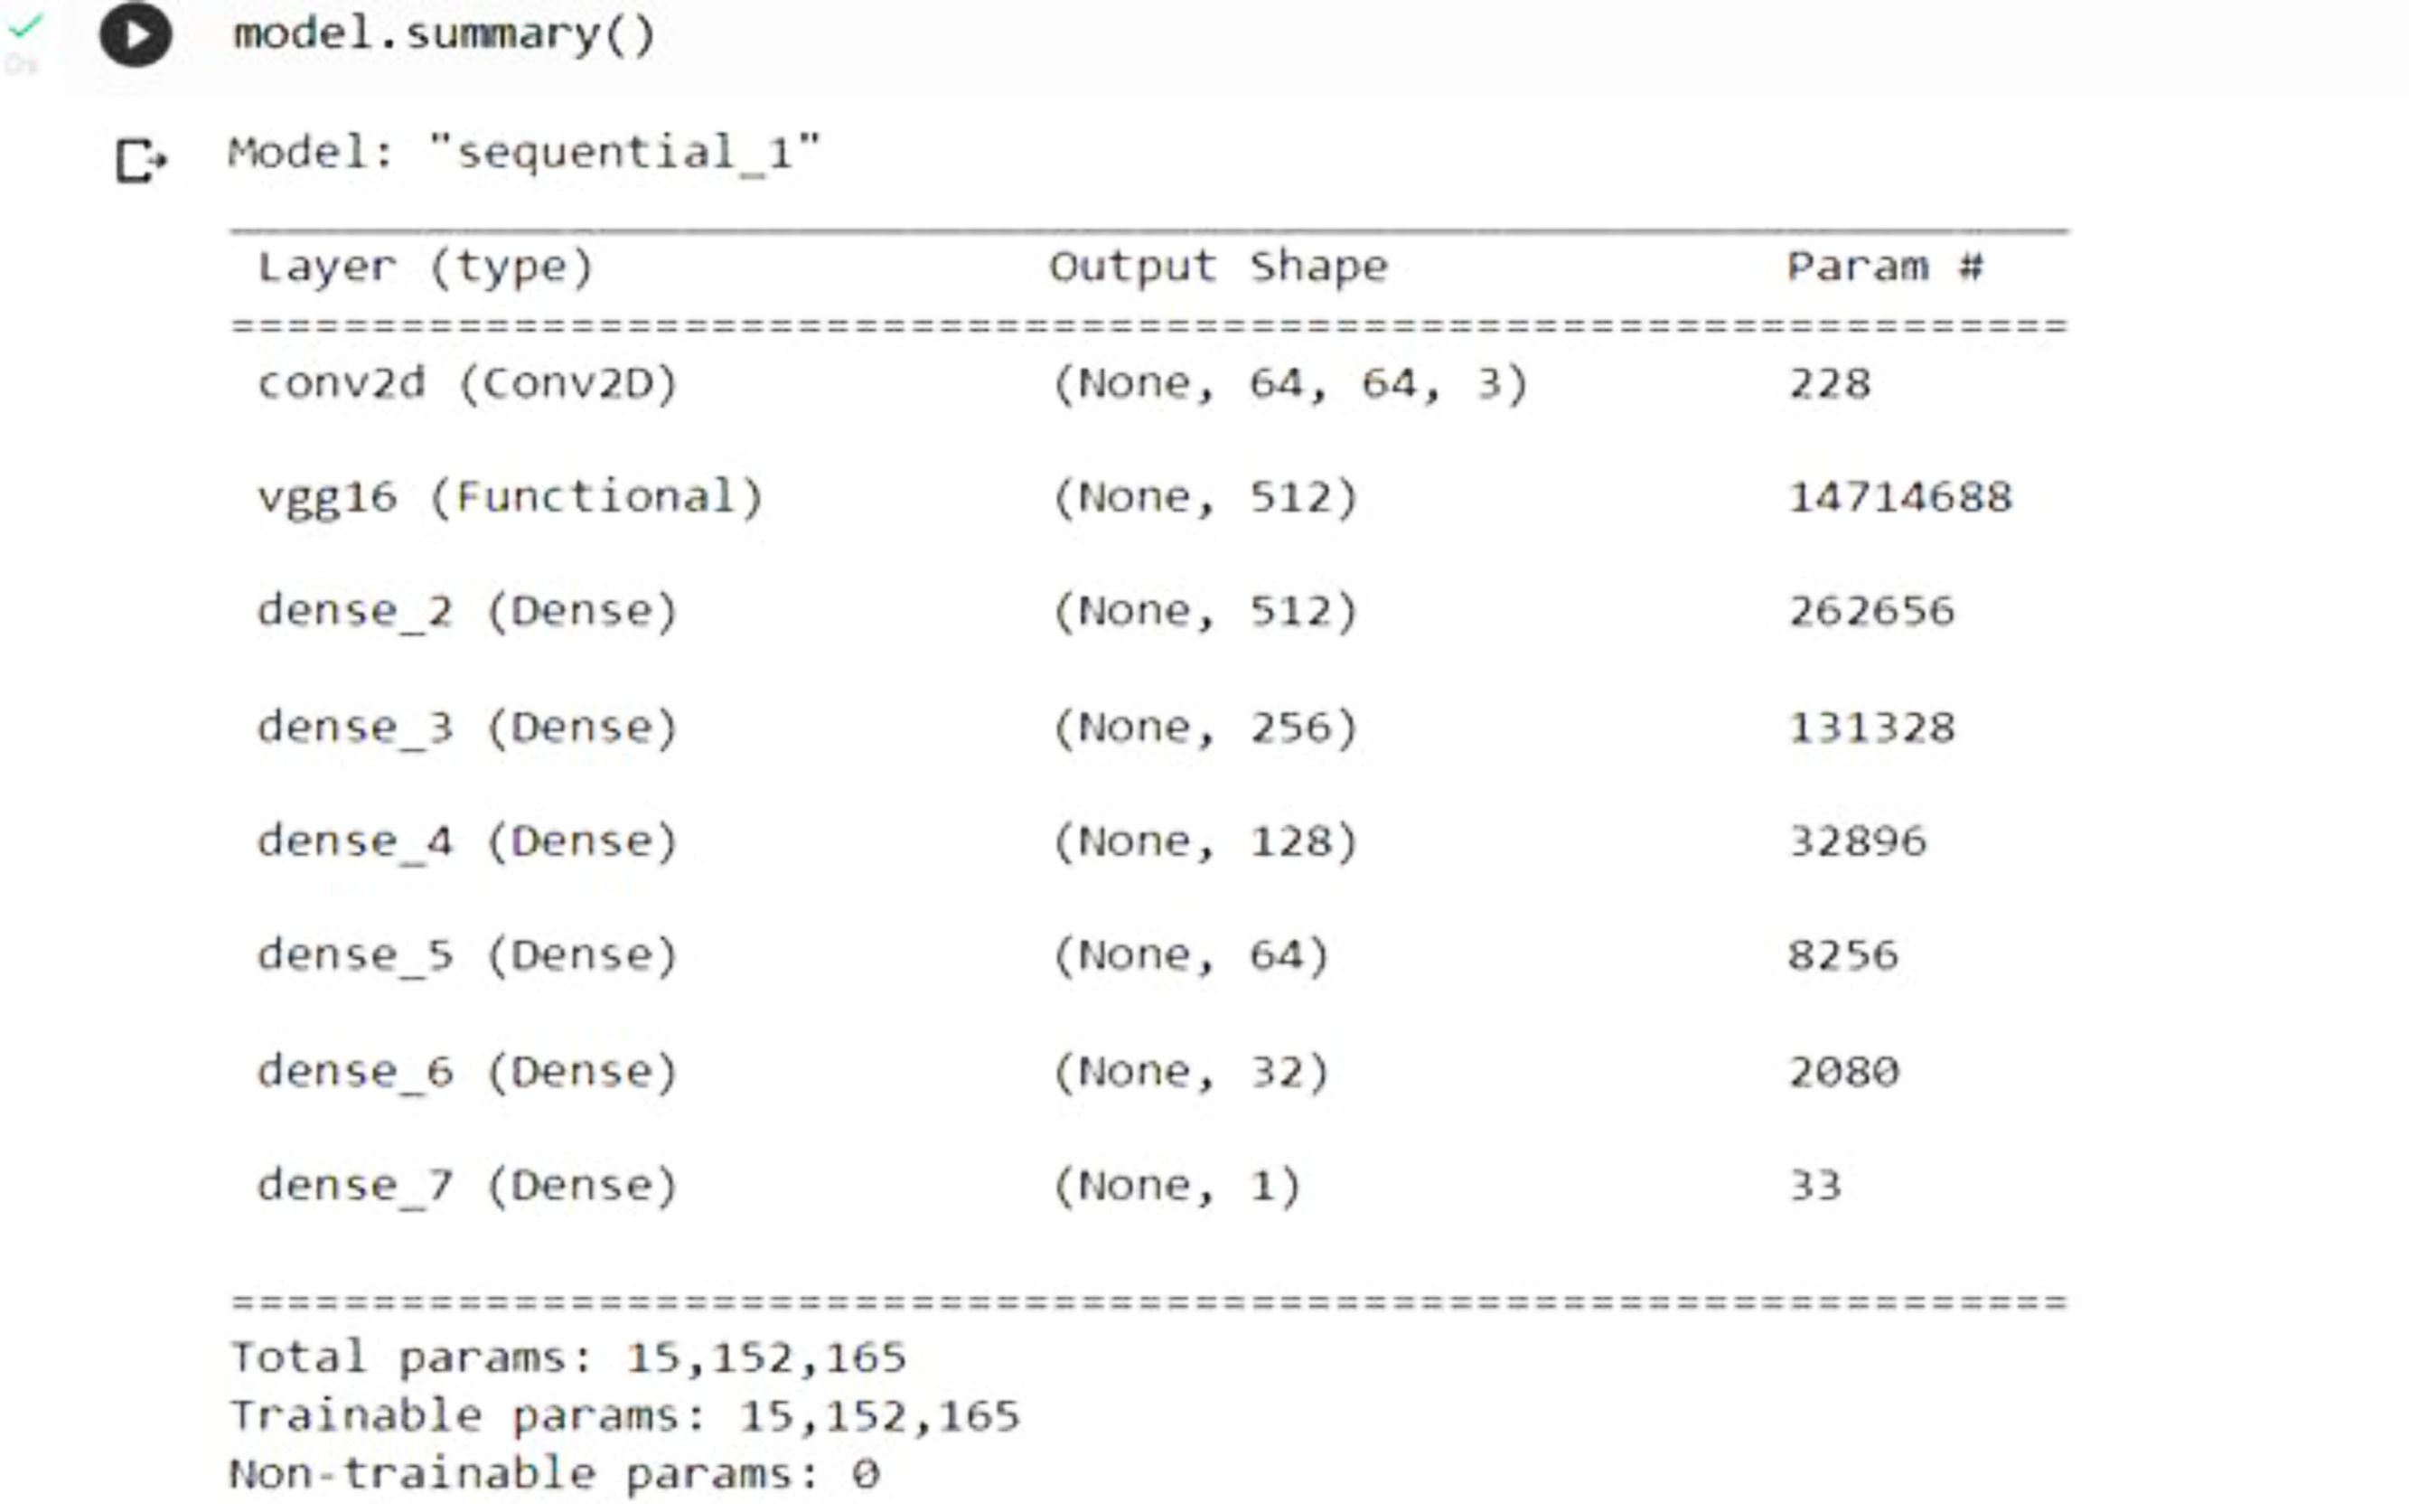Click output shape (None, 64, 64, 3)
The image size is (2409, 1512).
[1289, 384]
